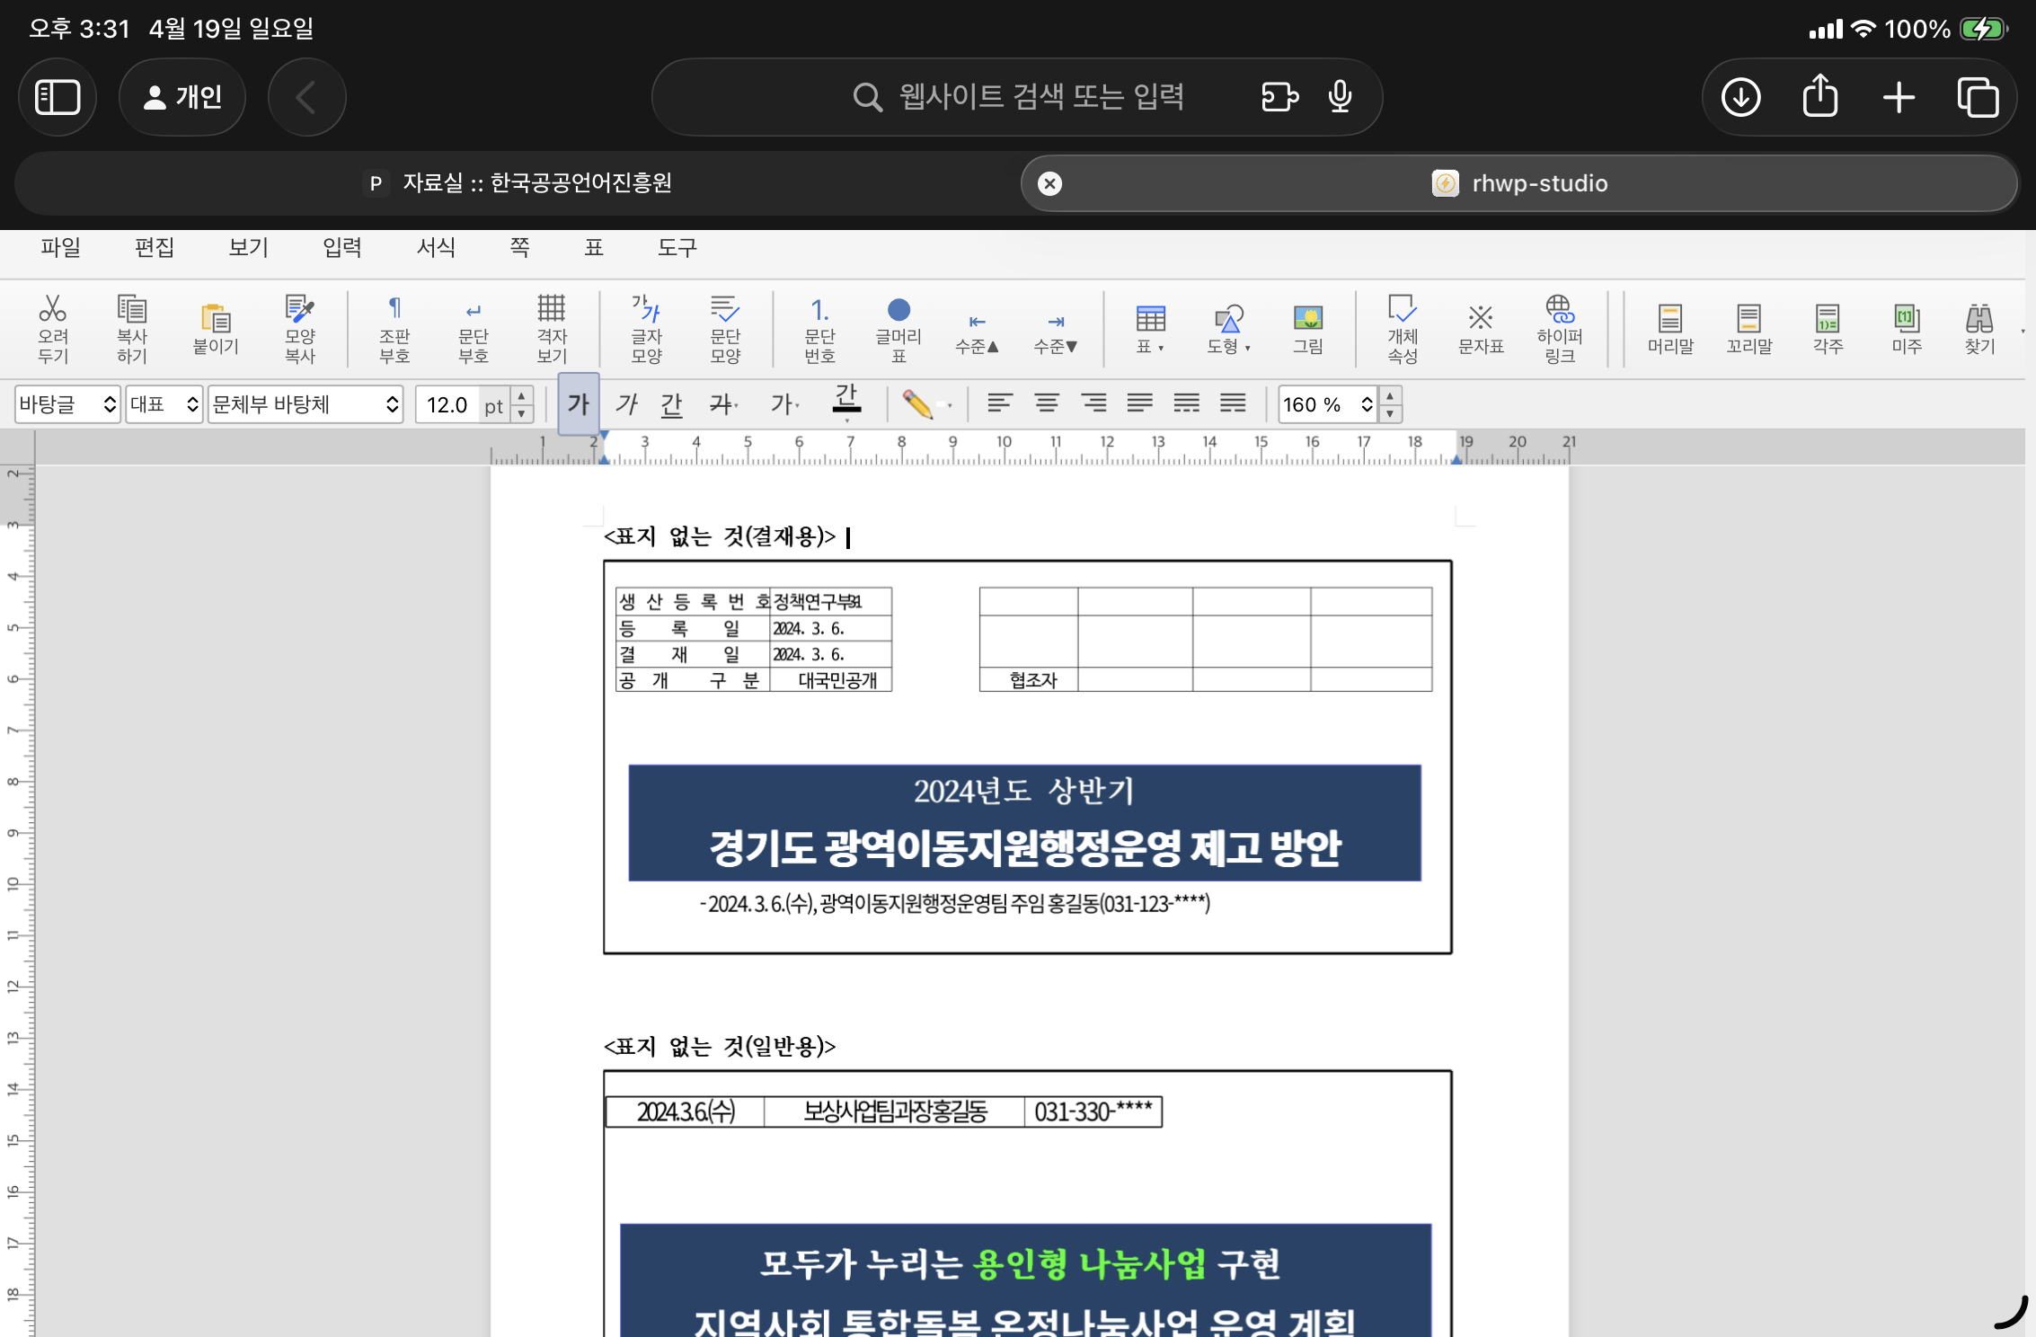Align paragraph left
Viewport: 2036px width, 1337px height.
click(x=999, y=403)
